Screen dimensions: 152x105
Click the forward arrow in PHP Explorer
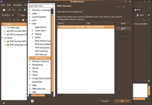tap(14, 20)
